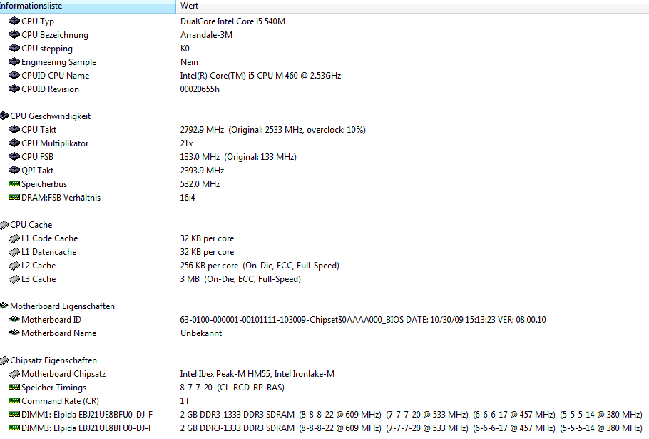This screenshot has height=439, width=649.
Task: Click the Motherboard Eigenschaften section icon
Action: pyautogui.click(x=4, y=306)
